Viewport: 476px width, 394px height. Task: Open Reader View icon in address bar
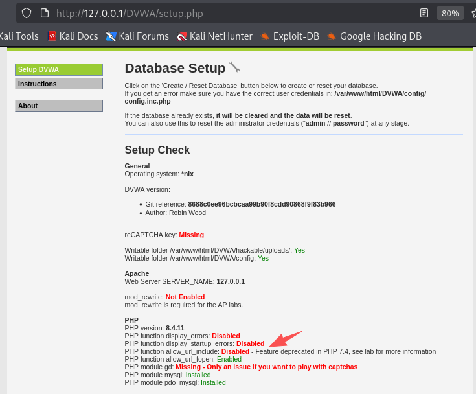pos(424,13)
